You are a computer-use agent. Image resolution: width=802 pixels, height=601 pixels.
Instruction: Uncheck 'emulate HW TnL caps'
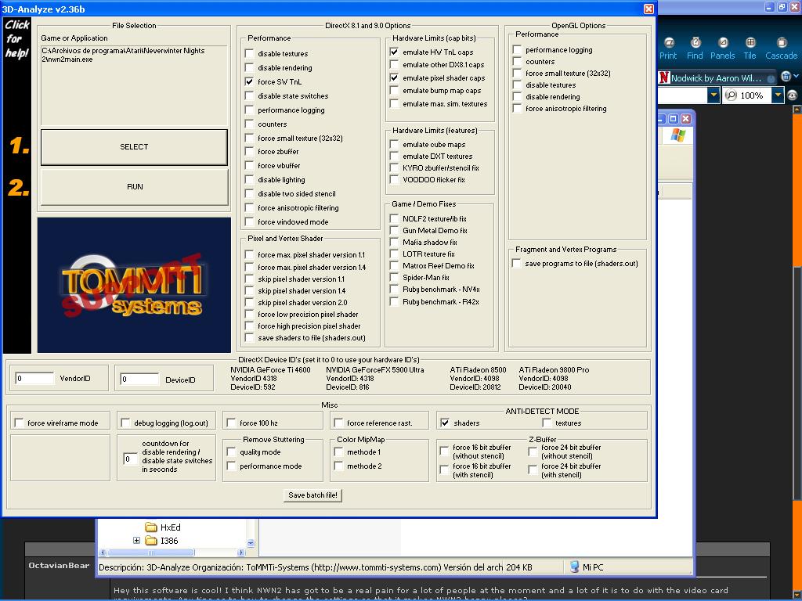pos(395,52)
